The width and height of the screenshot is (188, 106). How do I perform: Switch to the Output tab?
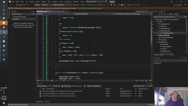coord(47,101)
